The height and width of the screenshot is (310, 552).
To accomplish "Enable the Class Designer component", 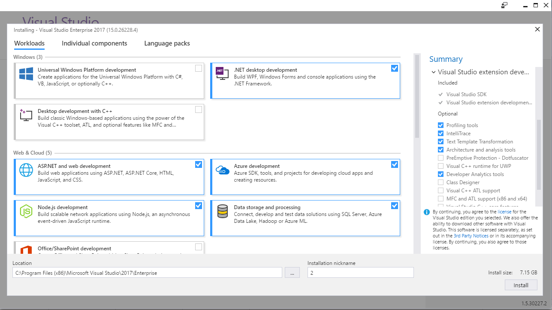I will point(440,182).
